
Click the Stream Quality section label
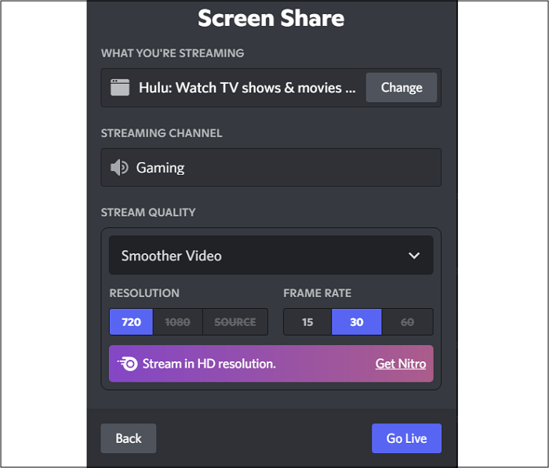(148, 212)
